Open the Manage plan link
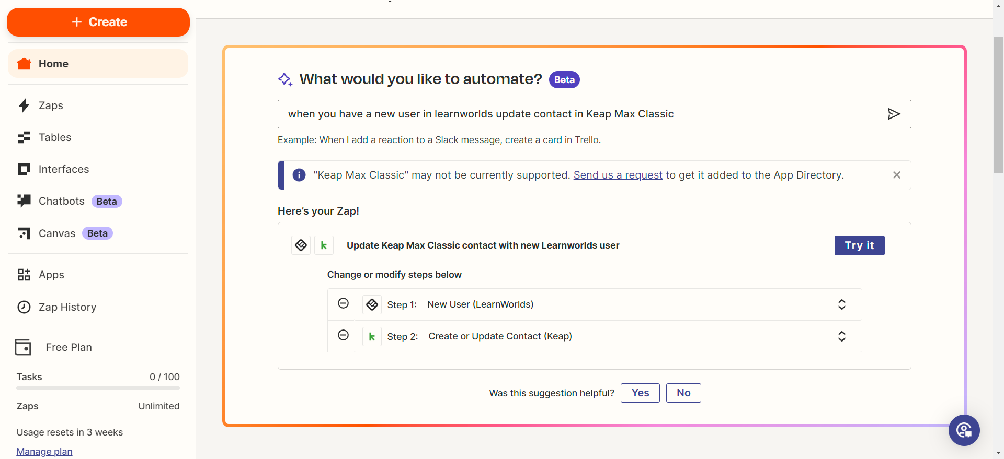The image size is (1004, 459). tap(44, 452)
